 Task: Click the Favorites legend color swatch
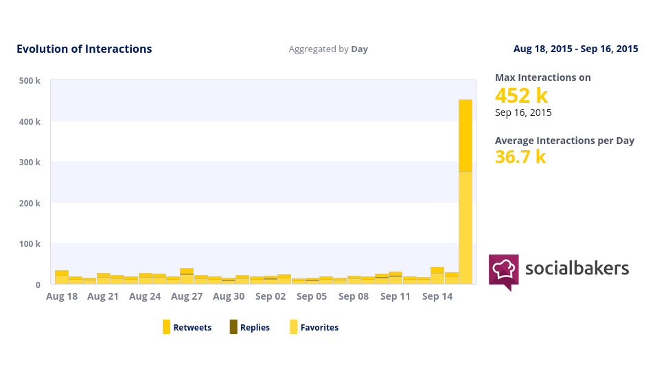click(x=294, y=327)
